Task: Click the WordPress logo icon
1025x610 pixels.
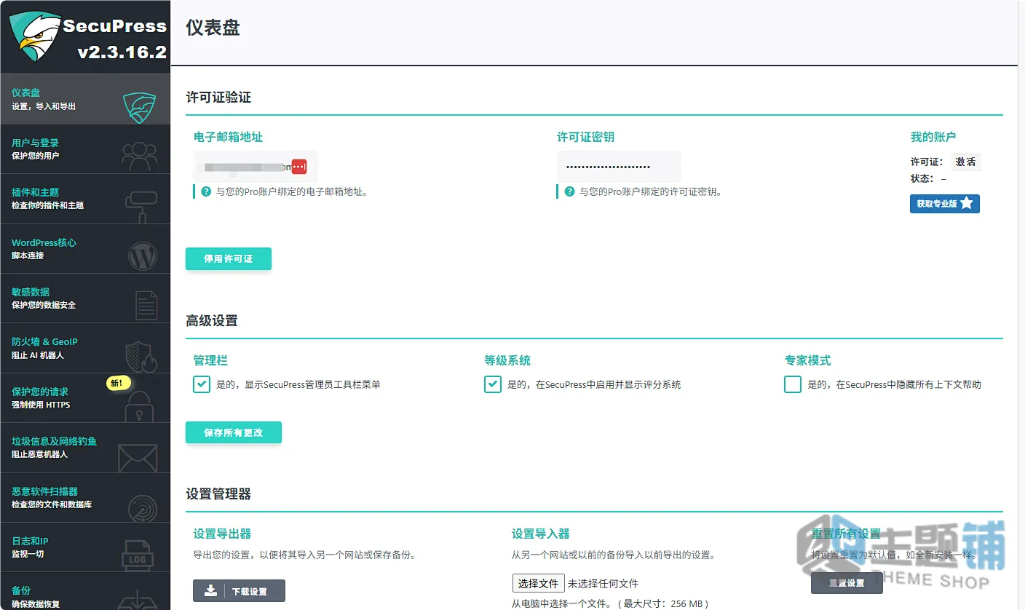Action: tap(143, 256)
